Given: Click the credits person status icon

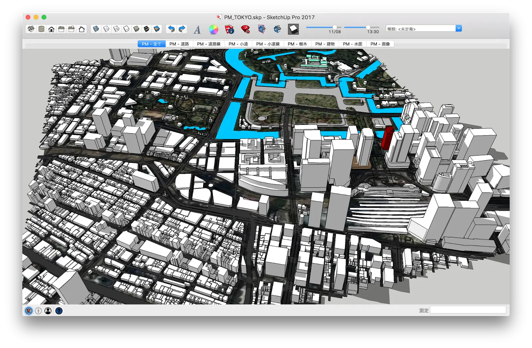Looking at the screenshot, I should pos(39,311).
